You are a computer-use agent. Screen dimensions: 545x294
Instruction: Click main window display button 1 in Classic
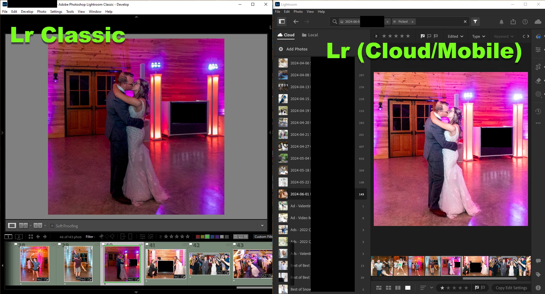pos(8,236)
